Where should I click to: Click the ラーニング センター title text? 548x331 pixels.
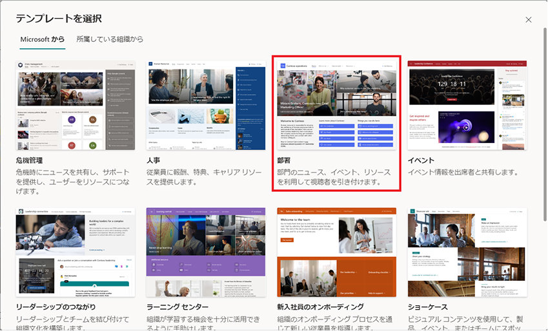178,307
